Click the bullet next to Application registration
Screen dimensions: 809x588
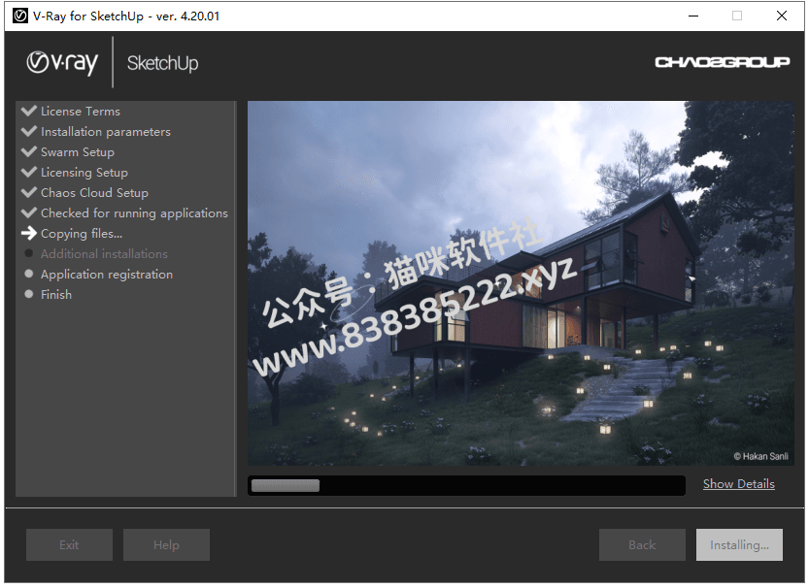(x=29, y=274)
